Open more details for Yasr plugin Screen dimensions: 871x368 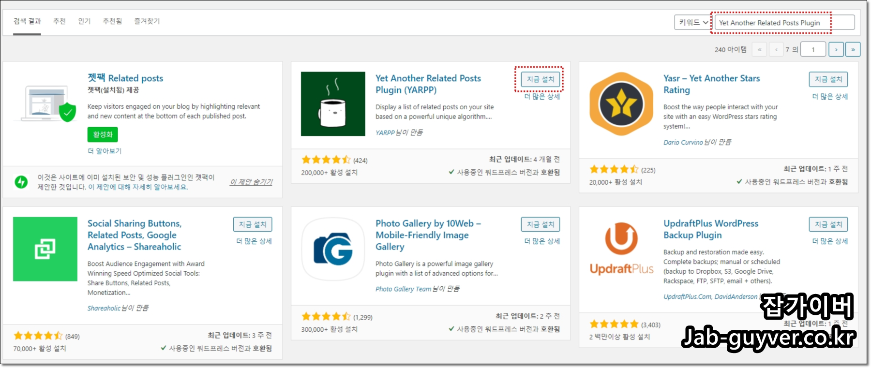point(830,96)
